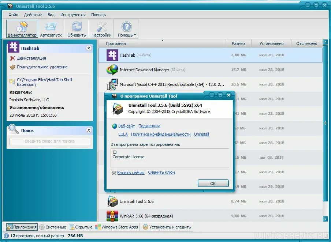Click the Купить сейчас link
The image size is (331, 242).
click(131, 173)
